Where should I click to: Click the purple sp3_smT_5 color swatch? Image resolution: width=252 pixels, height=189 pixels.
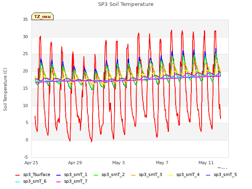pos(208,175)
